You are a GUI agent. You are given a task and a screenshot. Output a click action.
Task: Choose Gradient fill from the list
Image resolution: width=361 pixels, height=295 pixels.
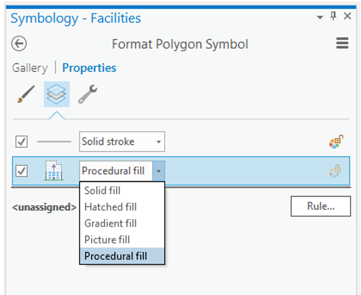(110, 223)
